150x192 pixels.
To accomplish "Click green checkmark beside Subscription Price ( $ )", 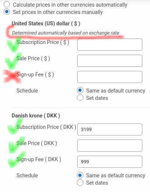I will pyautogui.click(x=13, y=44).
